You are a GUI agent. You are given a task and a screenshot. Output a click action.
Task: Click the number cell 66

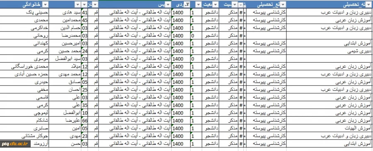pos(85,121)
